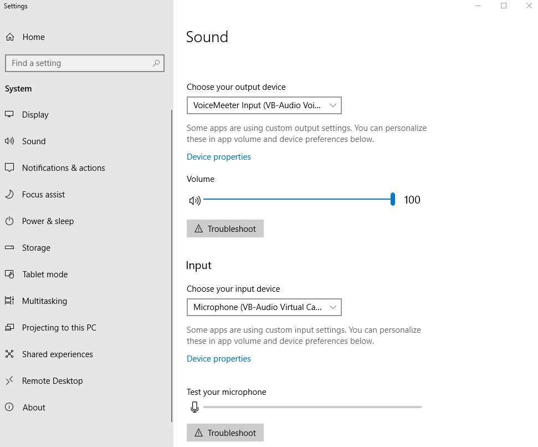Click the Home icon in sidebar

coord(10,37)
